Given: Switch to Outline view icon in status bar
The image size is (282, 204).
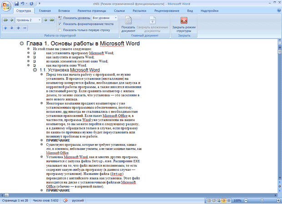Looking at the screenshot, I should pyautogui.click(x=224, y=200).
